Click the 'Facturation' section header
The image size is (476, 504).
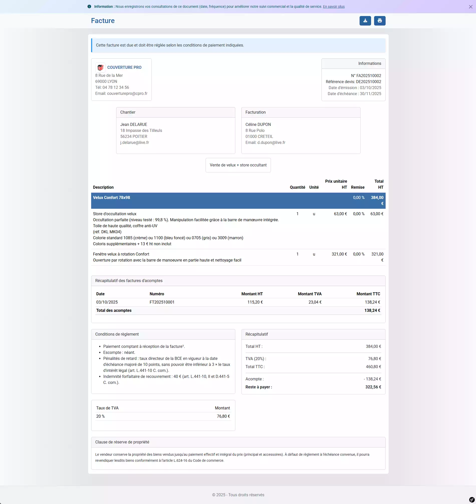coord(255,112)
